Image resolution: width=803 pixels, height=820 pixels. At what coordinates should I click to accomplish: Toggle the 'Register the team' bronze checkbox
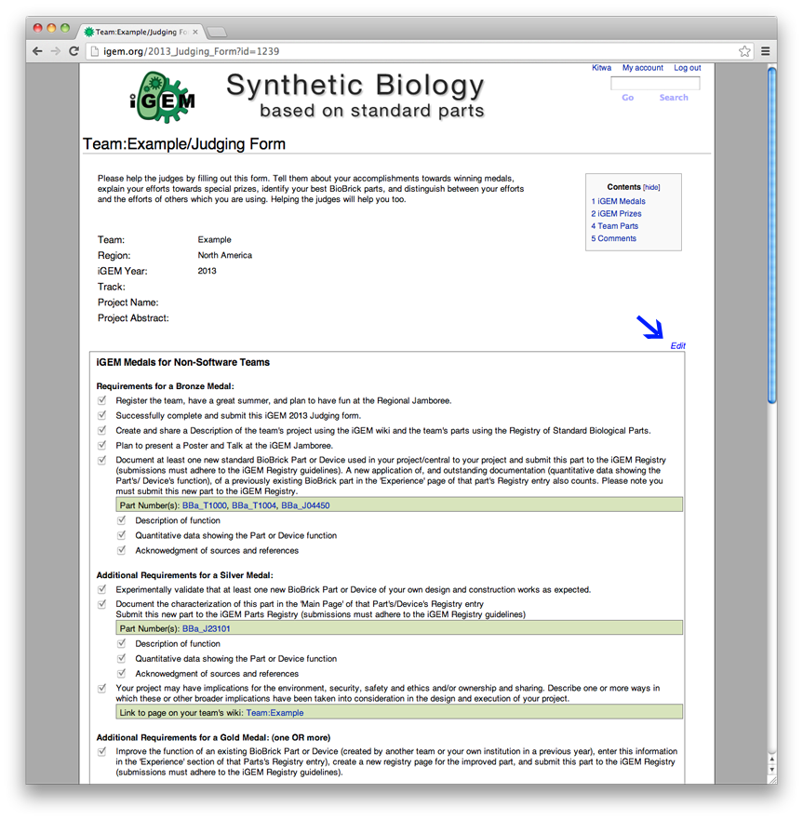102,400
